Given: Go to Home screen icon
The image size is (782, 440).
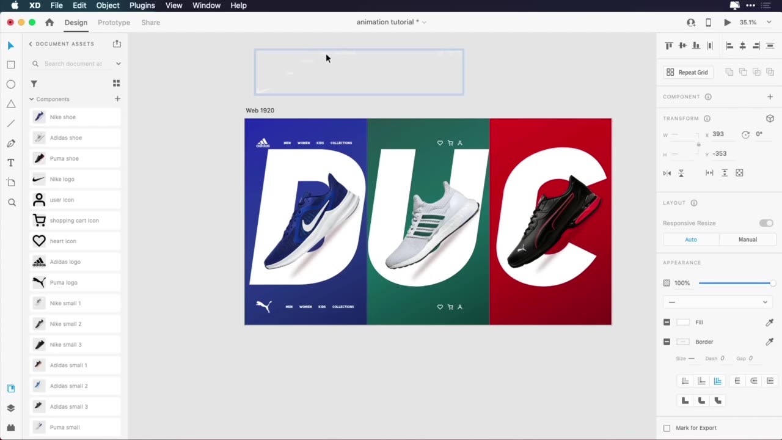Looking at the screenshot, I should point(49,22).
